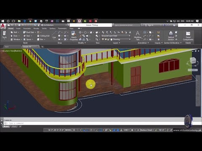Activate the Line draw tool
202x151 pixels.
54,35
